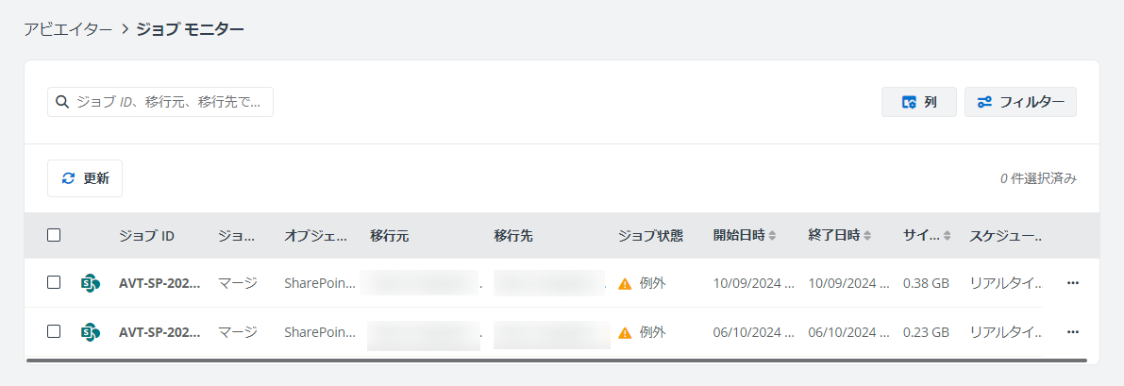Viewport: 1124px width, 386px height.
Task: Open the フィルター button
Action: pyautogui.click(x=1020, y=102)
